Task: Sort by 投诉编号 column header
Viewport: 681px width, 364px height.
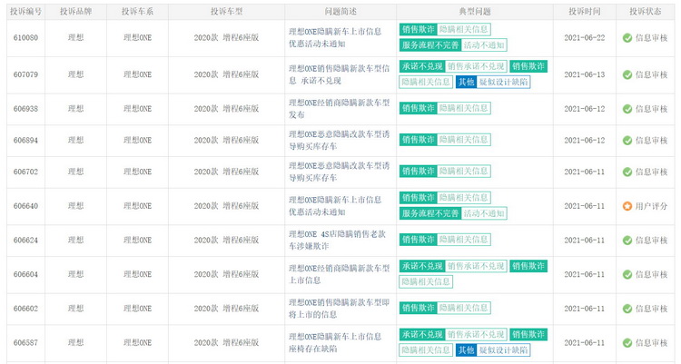Action: (25, 12)
